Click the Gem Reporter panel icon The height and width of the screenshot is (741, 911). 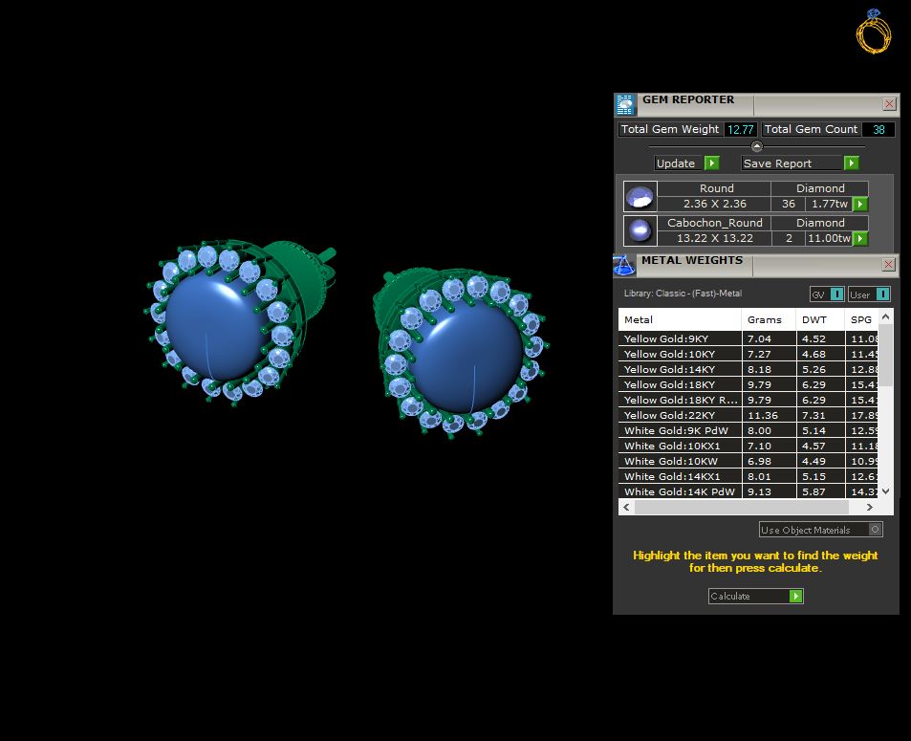tap(625, 104)
